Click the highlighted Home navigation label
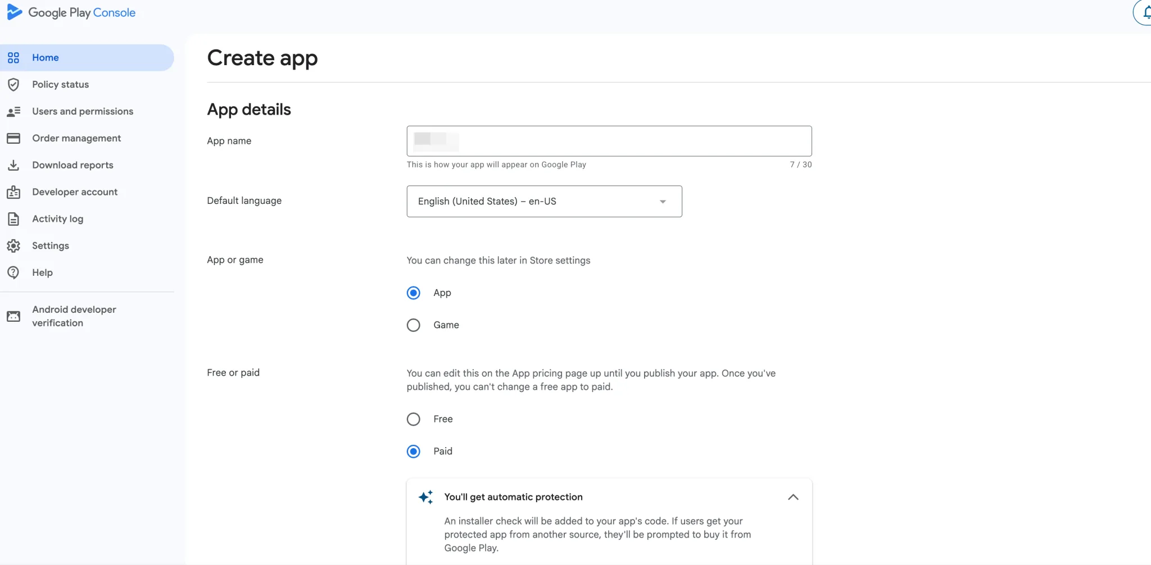Image resolution: width=1151 pixels, height=565 pixels. point(46,57)
